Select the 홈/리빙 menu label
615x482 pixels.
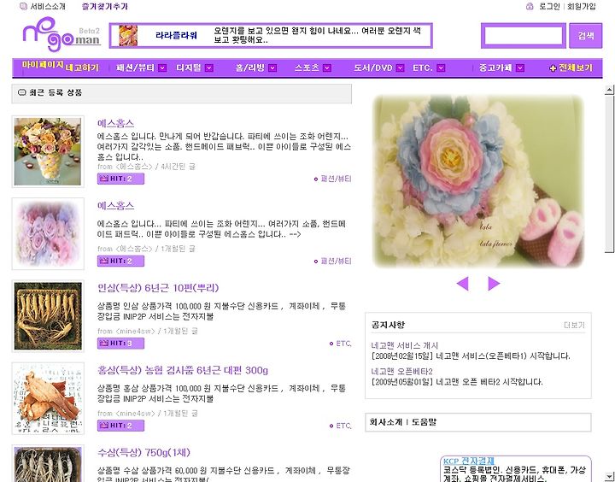pos(250,68)
